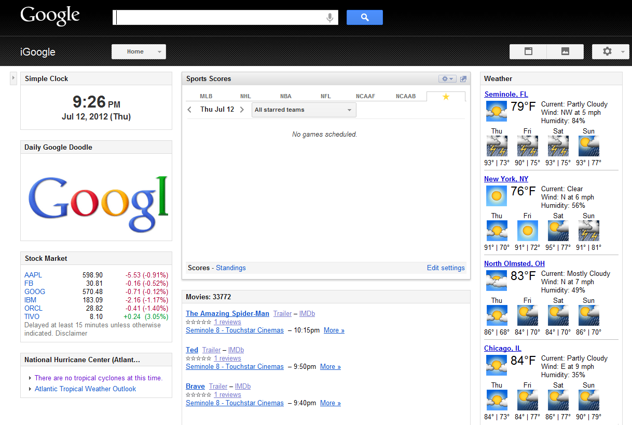Image resolution: width=632 pixels, height=425 pixels.
Task: Open the TIVO stock quote link
Action: click(x=32, y=316)
